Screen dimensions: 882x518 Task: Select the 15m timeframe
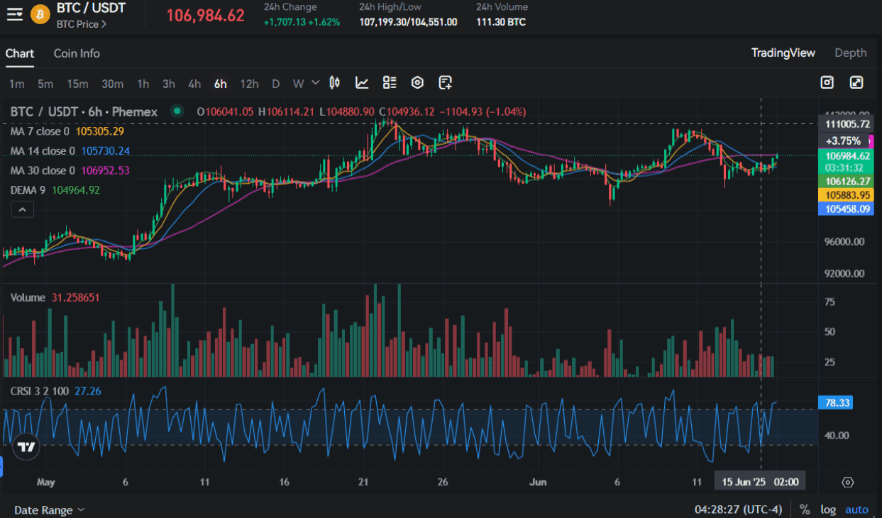click(x=77, y=84)
